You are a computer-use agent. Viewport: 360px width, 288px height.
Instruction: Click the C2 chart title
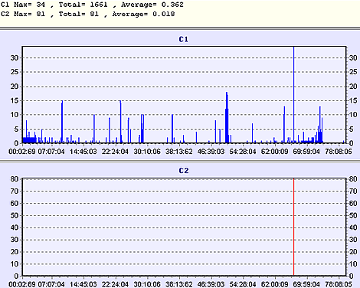pyautogui.click(x=184, y=171)
